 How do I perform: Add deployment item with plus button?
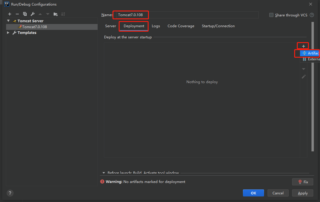click(x=304, y=46)
